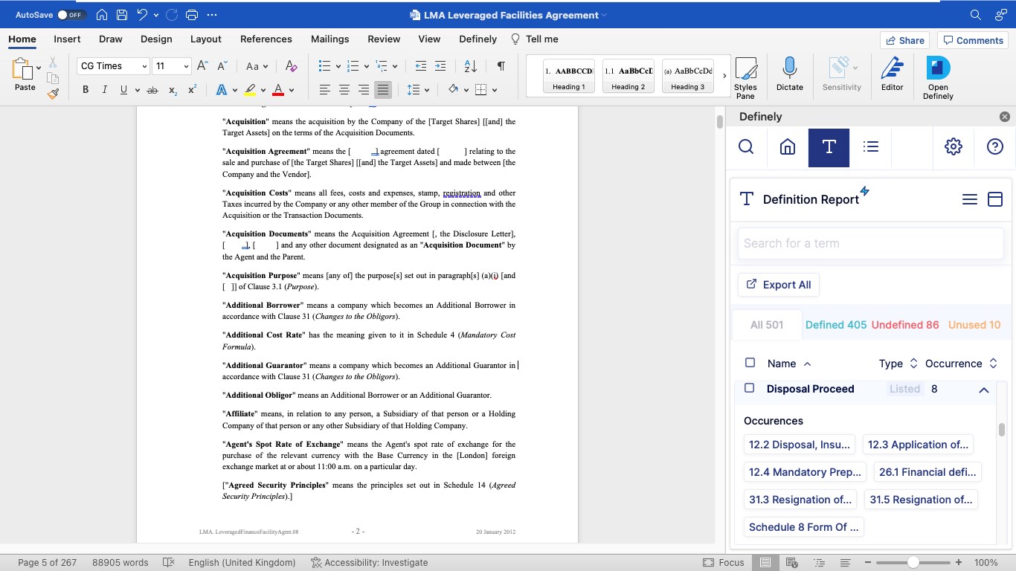Tick the select-all checkbox beside Name
This screenshot has width=1016, height=571.
coord(750,363)
